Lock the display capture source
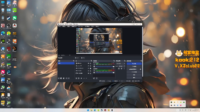 [90, 73]
